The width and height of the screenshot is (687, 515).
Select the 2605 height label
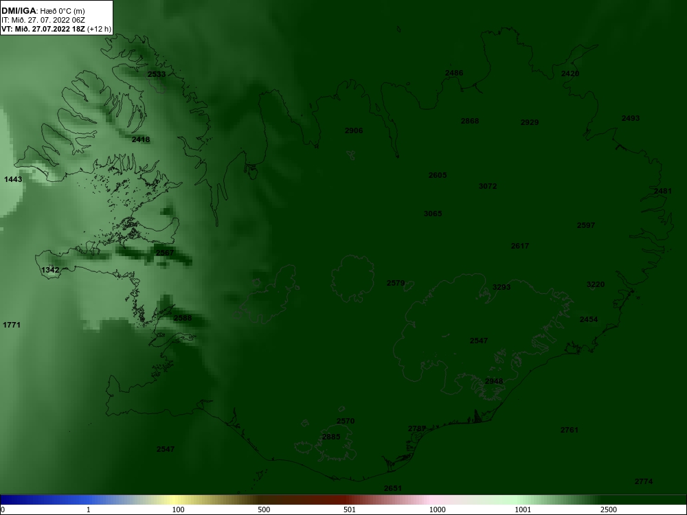coord(437,175)
